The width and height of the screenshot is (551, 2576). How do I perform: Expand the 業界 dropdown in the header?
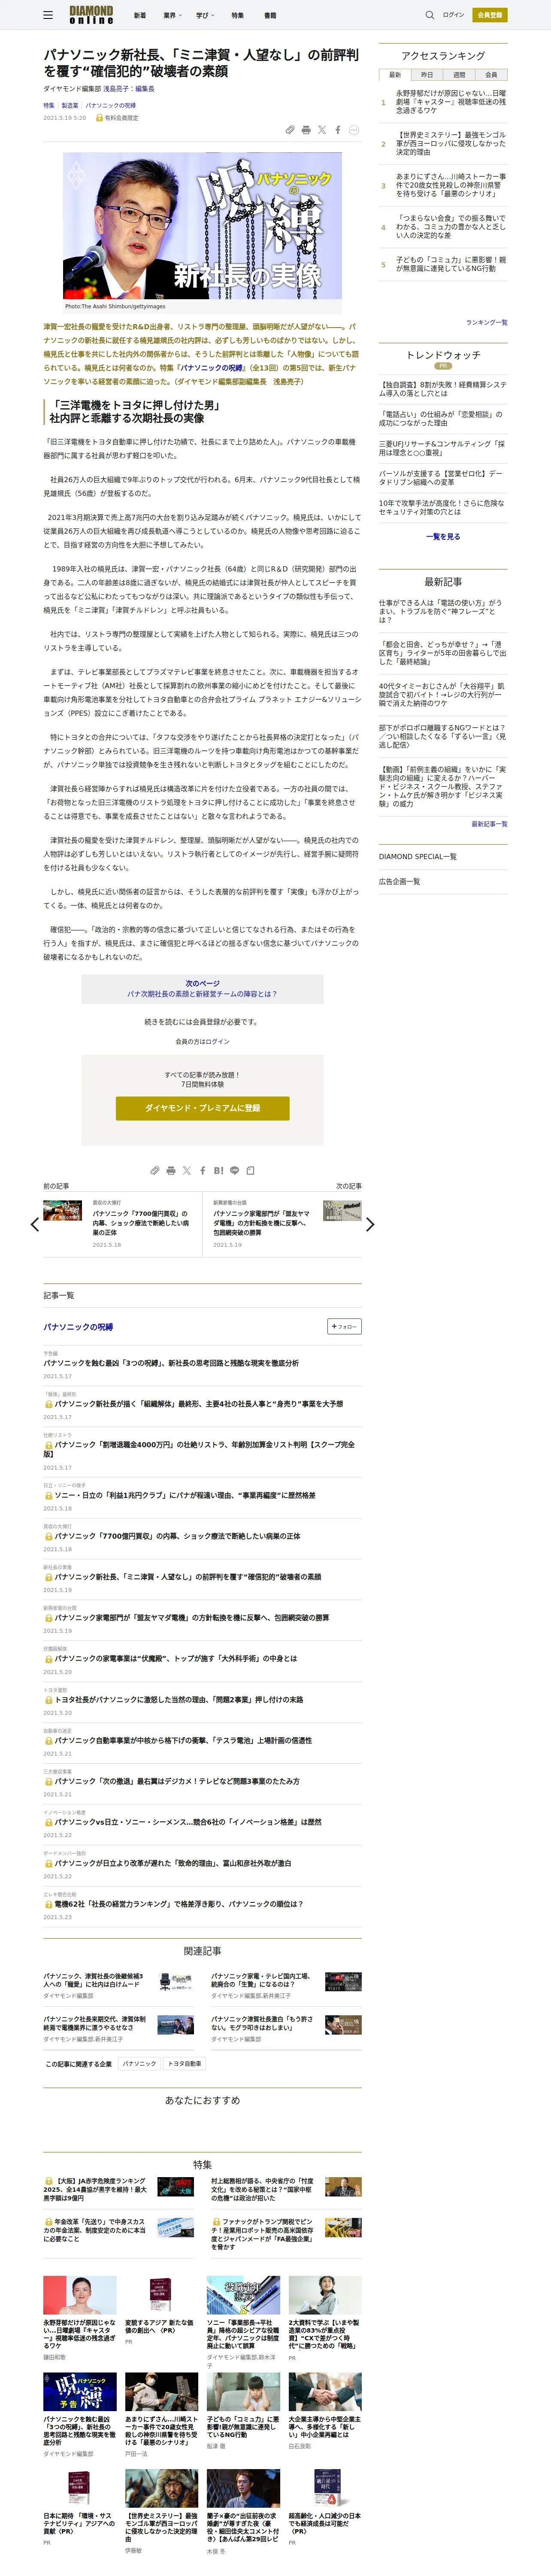(173, 15)
